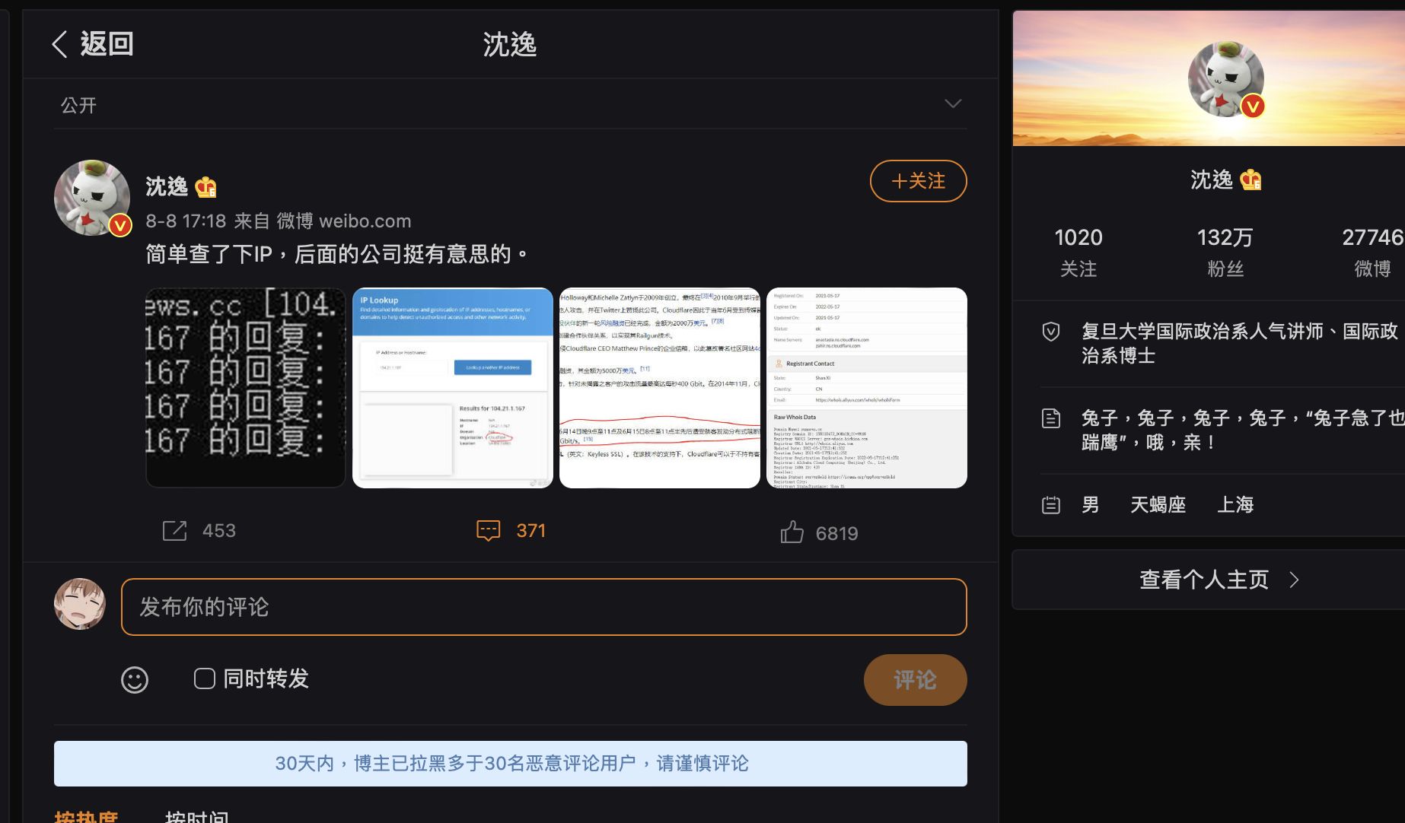Click the bio document icon in profile card
This screenshot has width=1405, height=823.
pyautogui.click(x=1051, y=418)
